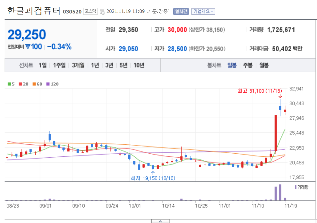Click the 거래대금 value 50,402 백만
The width and height of the screenshot is (317, 223).
[287, 49]
